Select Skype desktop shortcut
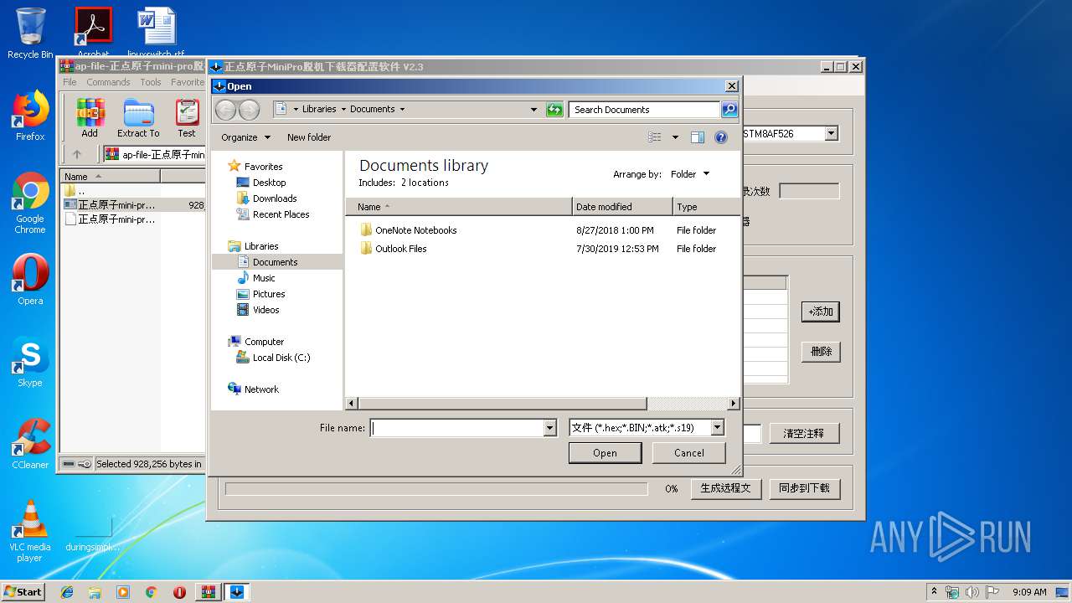 tap(30, 362)
